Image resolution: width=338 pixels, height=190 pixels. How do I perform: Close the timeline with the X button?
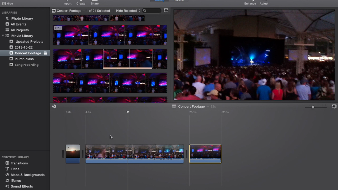coord(54,106)
